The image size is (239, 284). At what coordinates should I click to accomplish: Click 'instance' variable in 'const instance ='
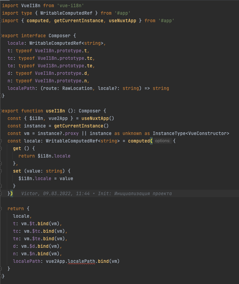click(35, 126)
